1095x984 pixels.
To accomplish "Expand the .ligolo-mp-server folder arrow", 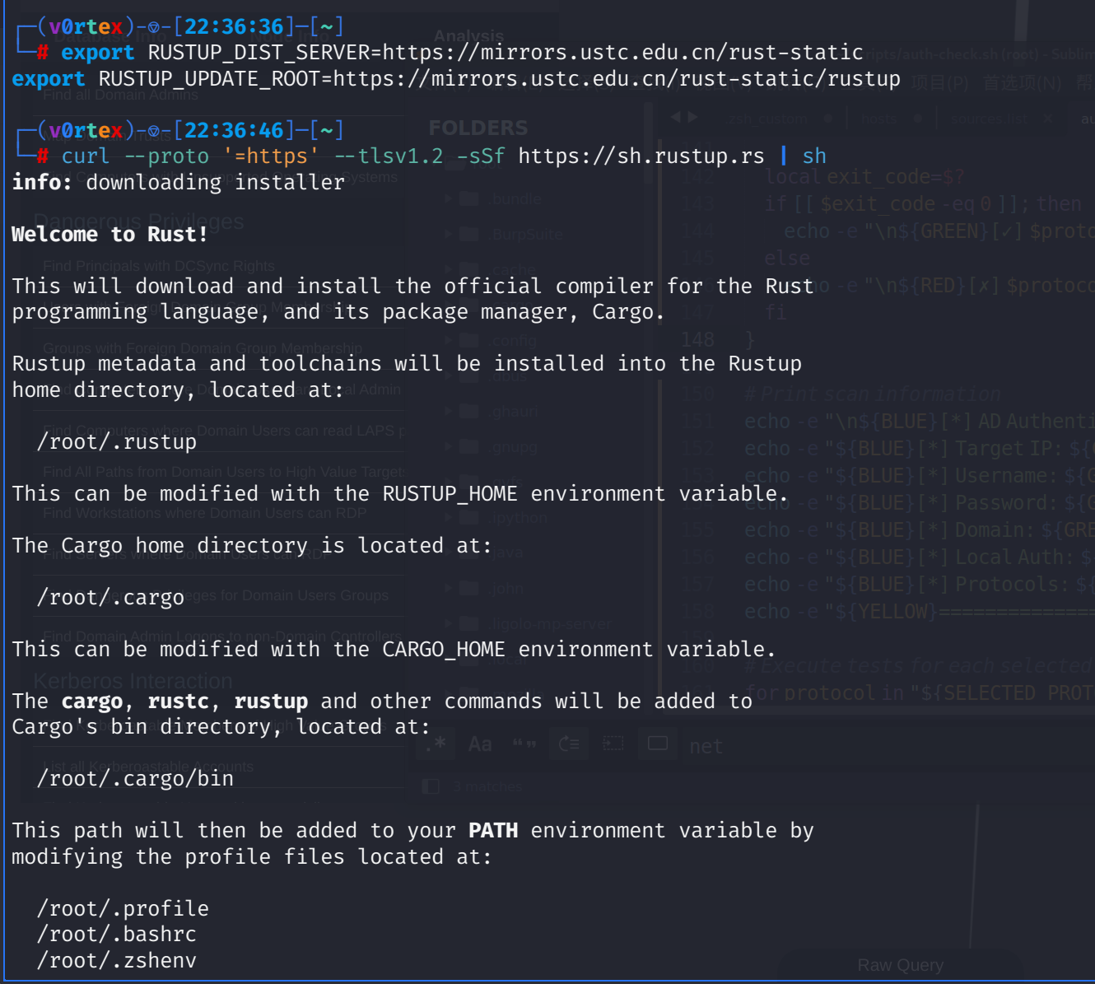I will tap(448, 623).
